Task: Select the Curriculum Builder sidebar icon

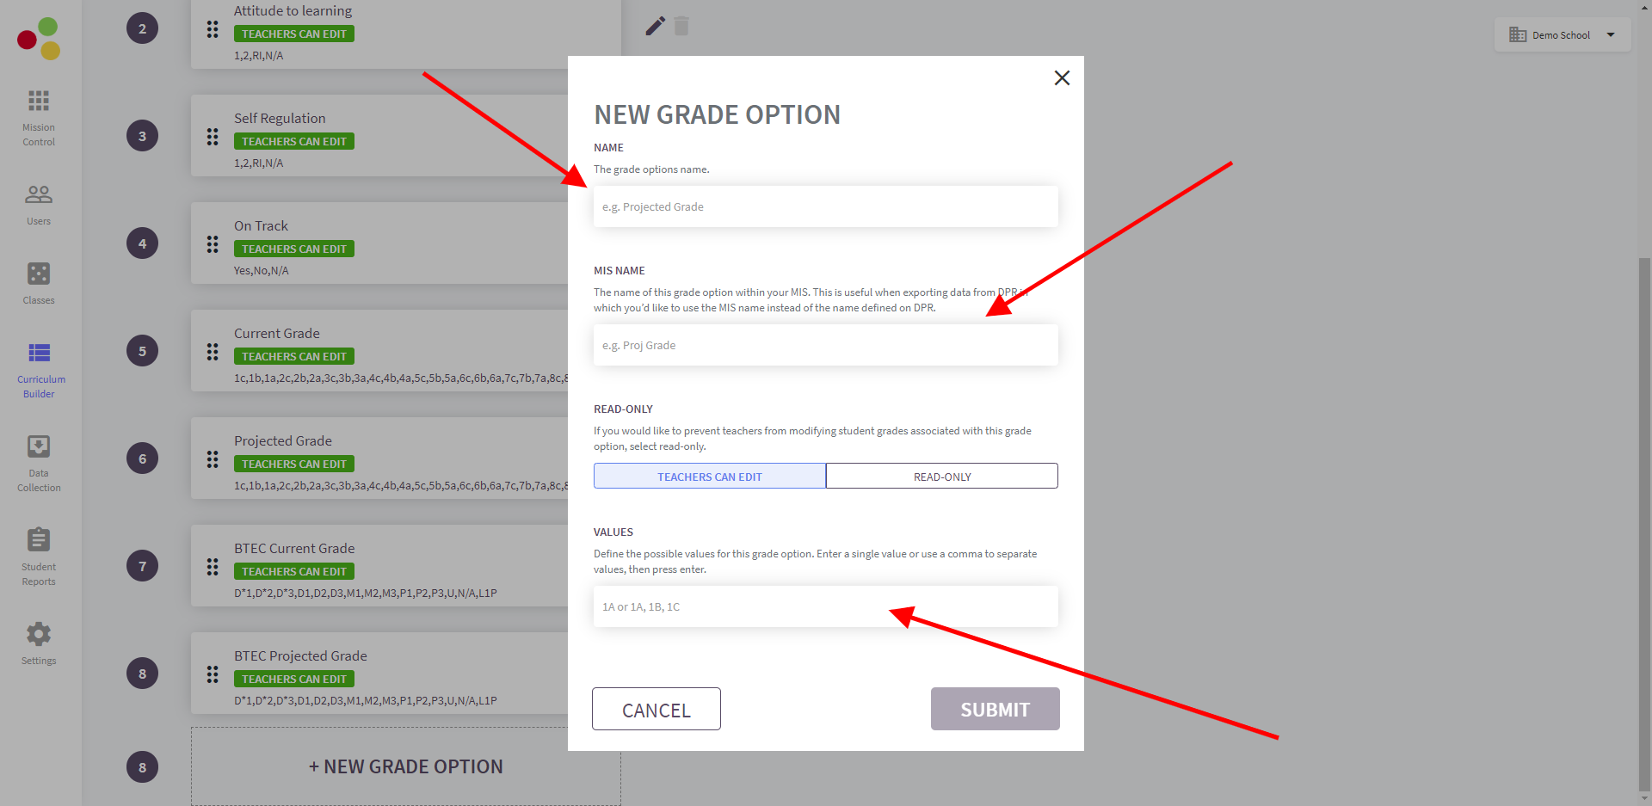Action: (40, 354)
